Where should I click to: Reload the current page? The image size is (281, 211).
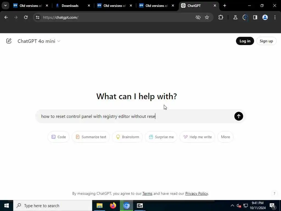coord(26,17)
